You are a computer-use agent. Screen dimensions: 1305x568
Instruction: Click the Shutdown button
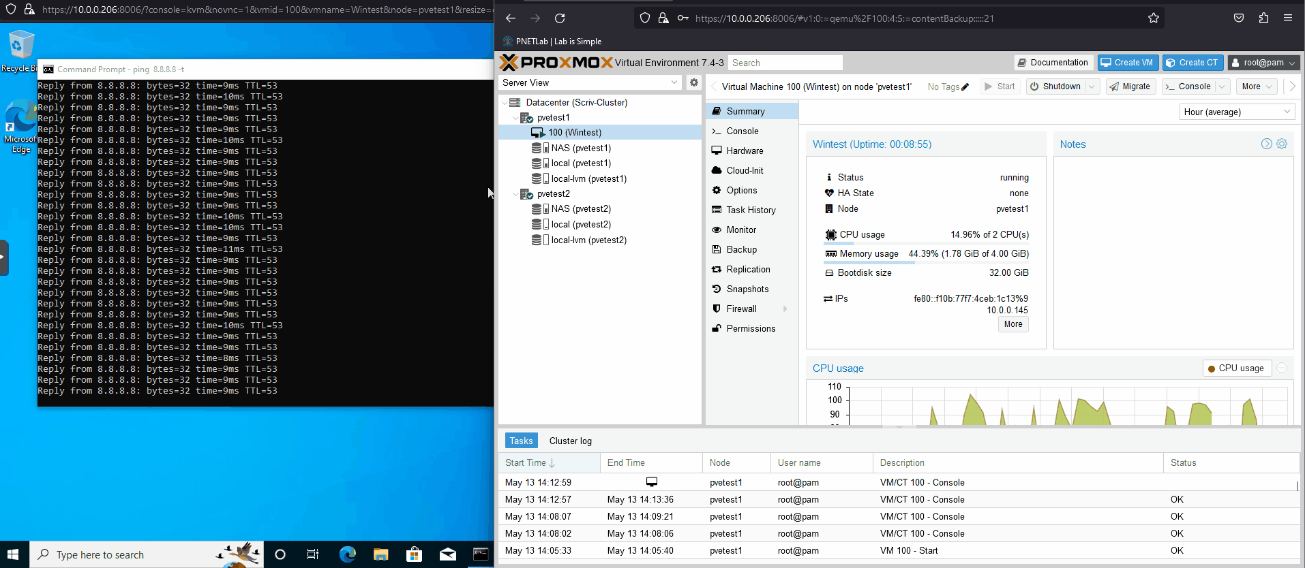click(1055, 86)
